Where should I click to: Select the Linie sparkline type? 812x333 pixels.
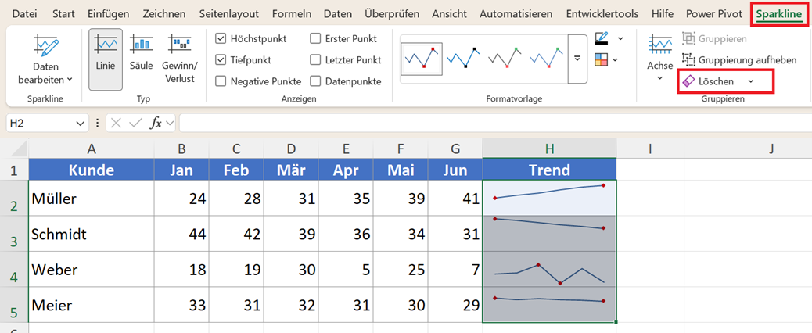(x=106, y=45)
